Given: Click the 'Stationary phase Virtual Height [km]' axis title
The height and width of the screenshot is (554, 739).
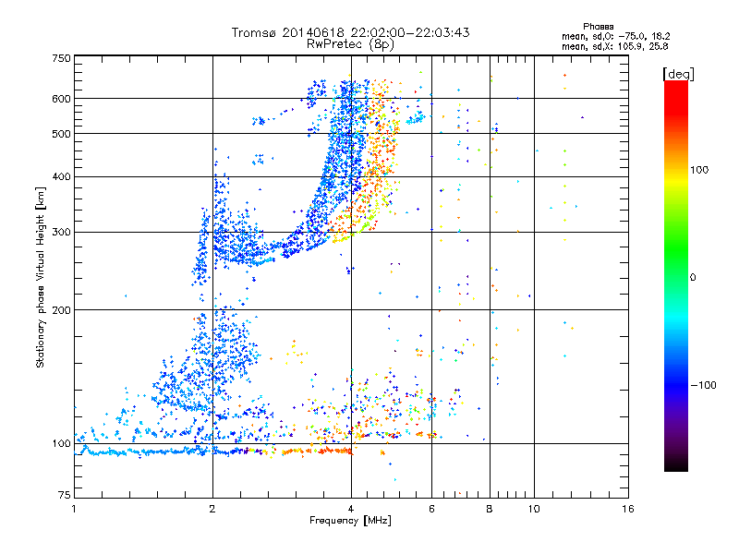Looking at the screenshot, I should tap(41, 278).
